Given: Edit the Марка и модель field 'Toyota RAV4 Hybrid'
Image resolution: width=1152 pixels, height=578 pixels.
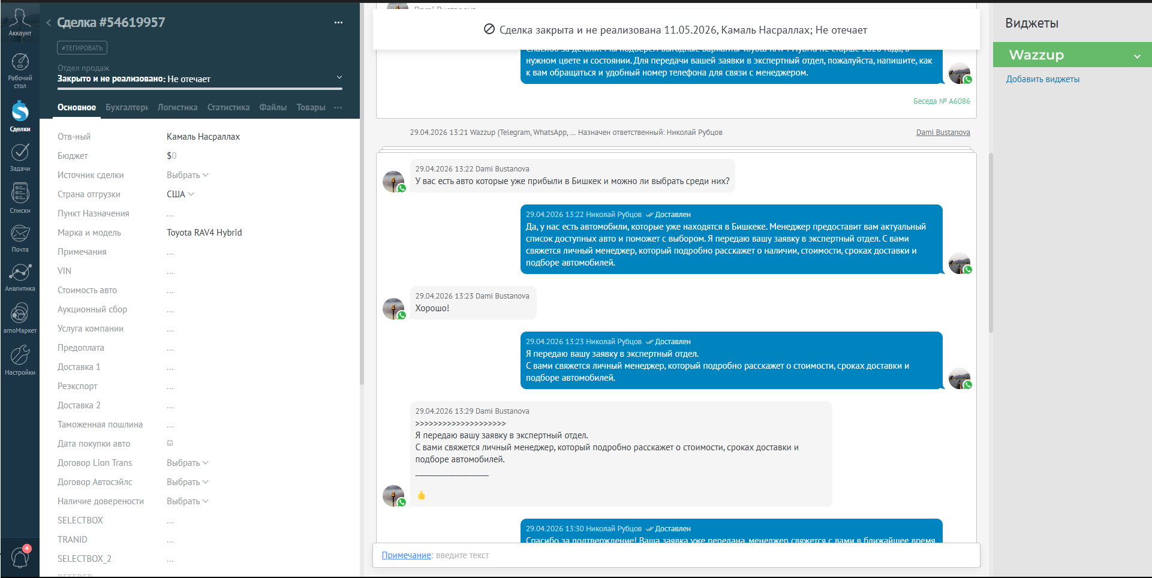Looking at the screenshot, I should tap(204, 233).
